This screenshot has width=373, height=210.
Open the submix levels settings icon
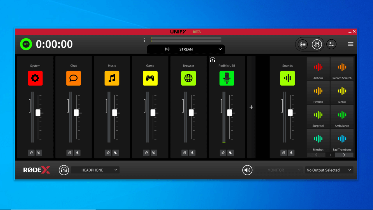pos(331,44)
